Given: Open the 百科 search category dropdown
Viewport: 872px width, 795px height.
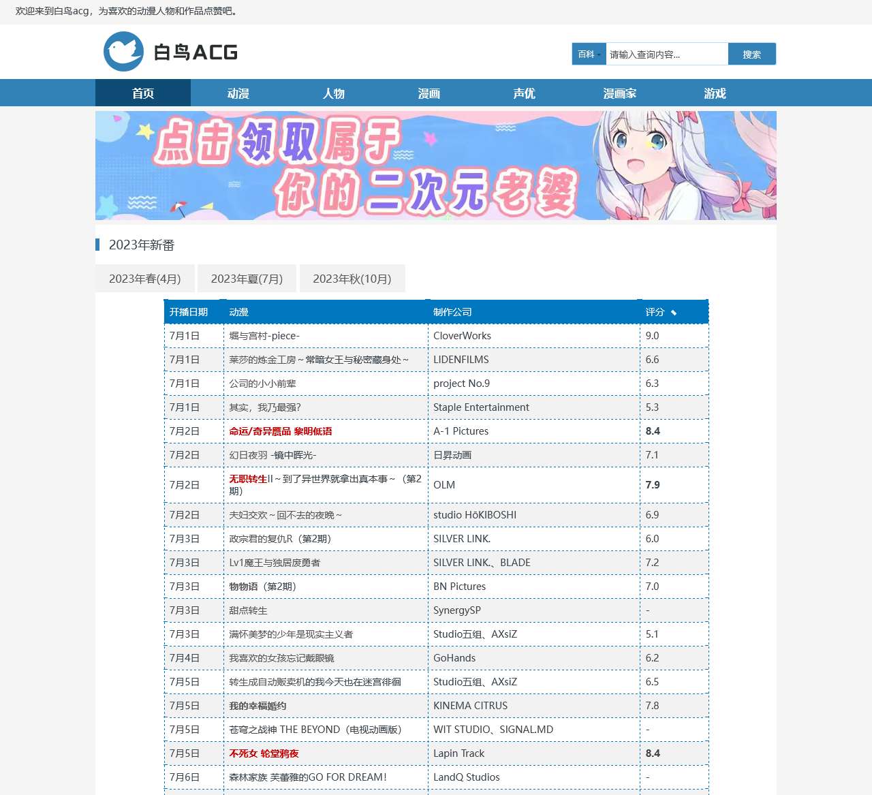Looking at the screenshot, I should point(589,54).
